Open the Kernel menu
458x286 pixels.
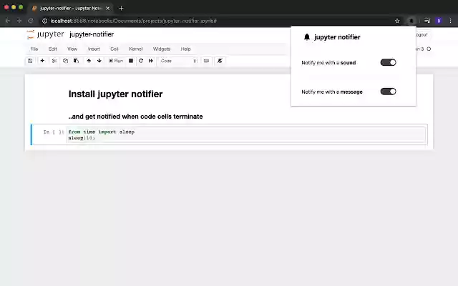136,49
